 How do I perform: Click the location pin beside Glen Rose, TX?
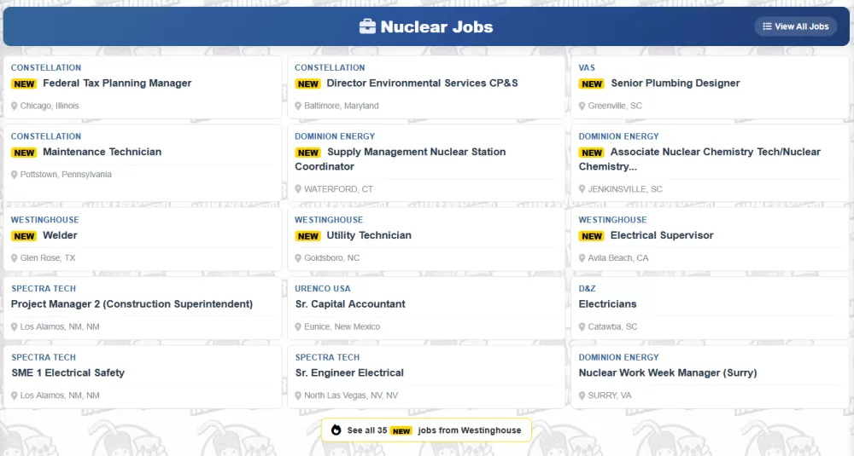click(x=15, y=258)
